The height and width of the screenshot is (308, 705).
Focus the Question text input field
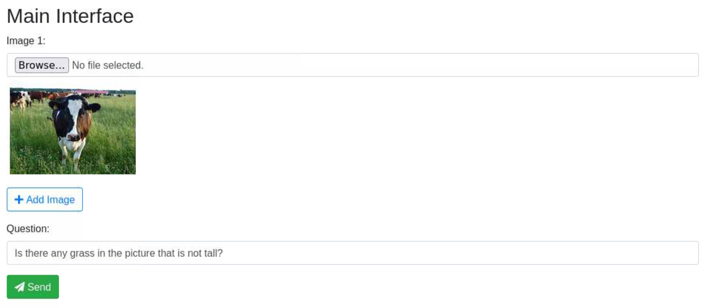pyautogui.click(x=352, y=253)
